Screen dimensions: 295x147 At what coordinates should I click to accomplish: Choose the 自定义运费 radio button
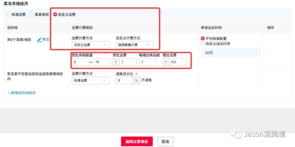tap(55, 14)
